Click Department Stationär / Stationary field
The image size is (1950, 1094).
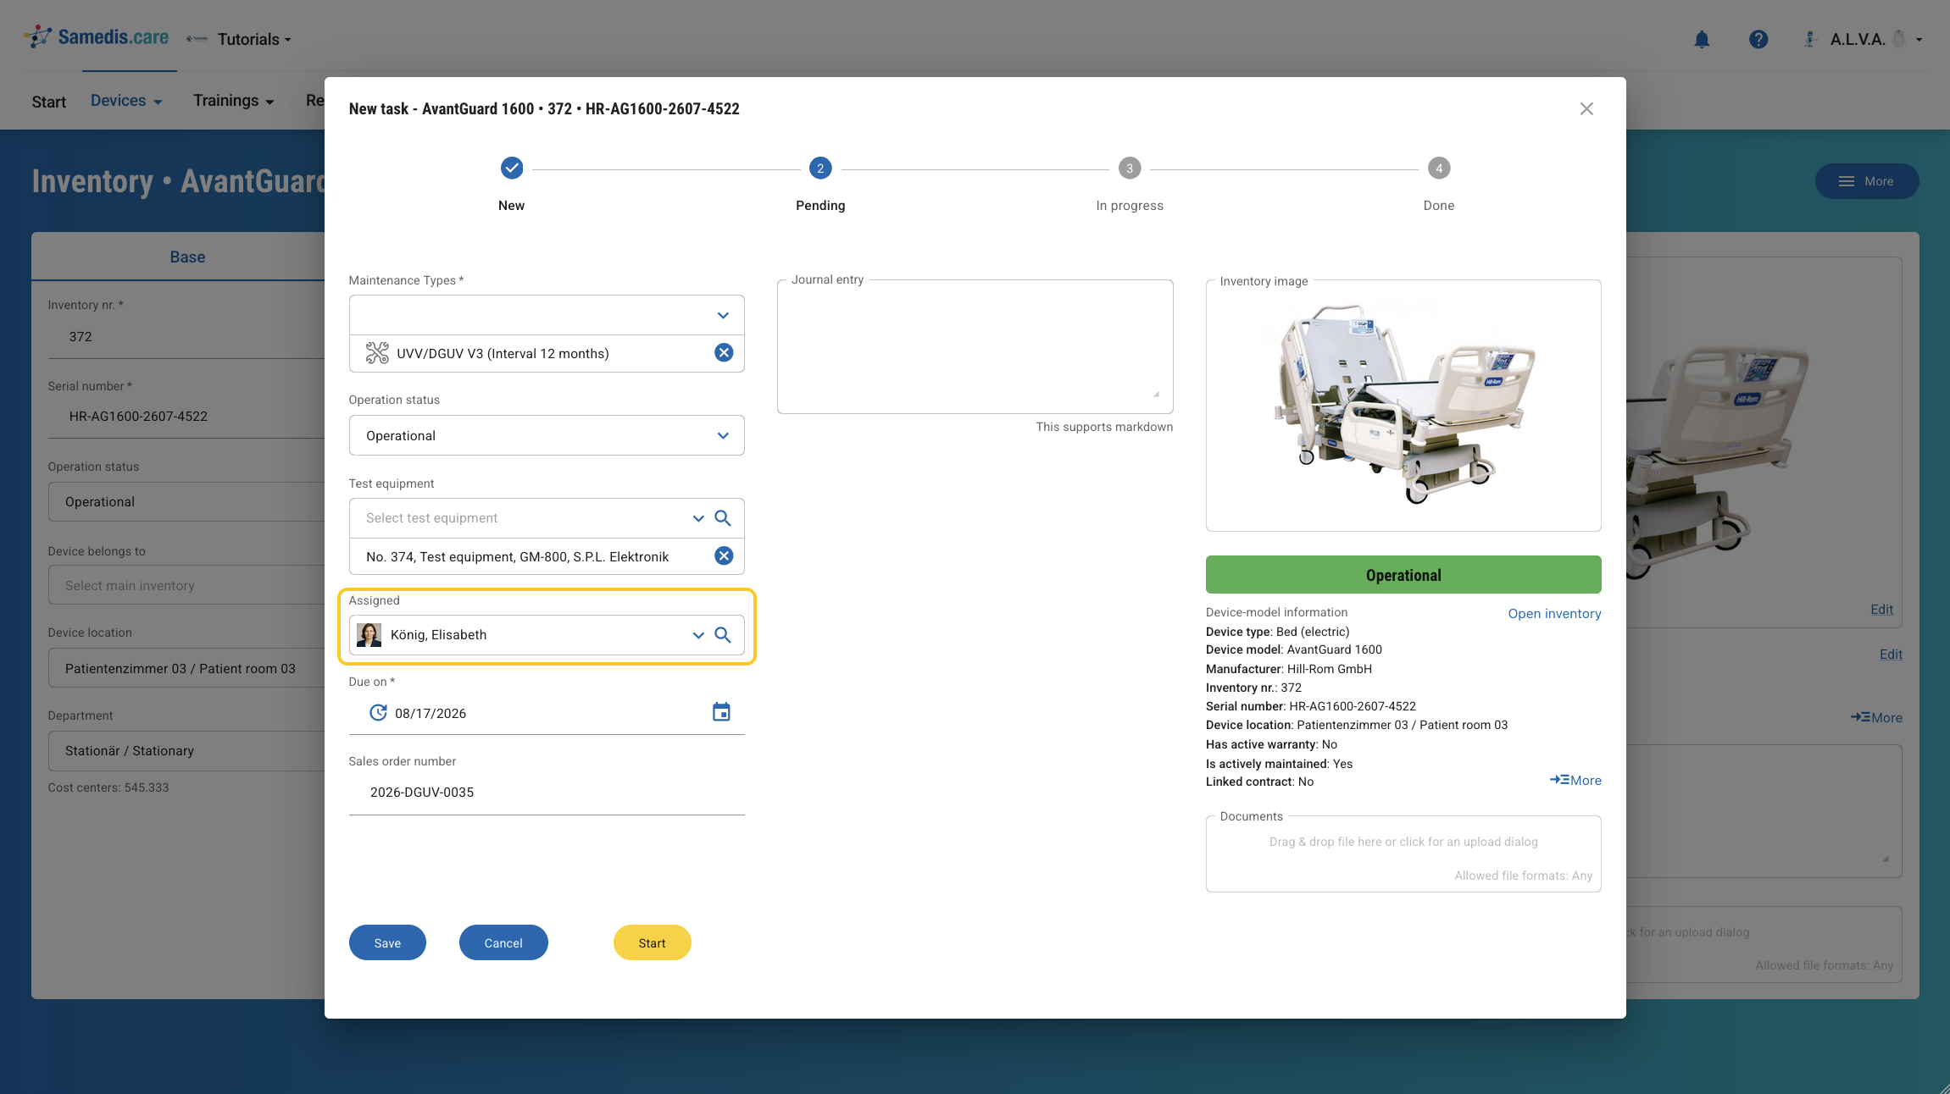click(x=186, y=751)
